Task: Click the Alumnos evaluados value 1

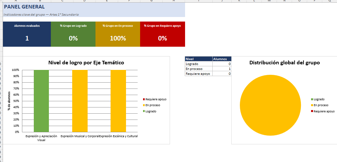Action: [x=27, y=38]
